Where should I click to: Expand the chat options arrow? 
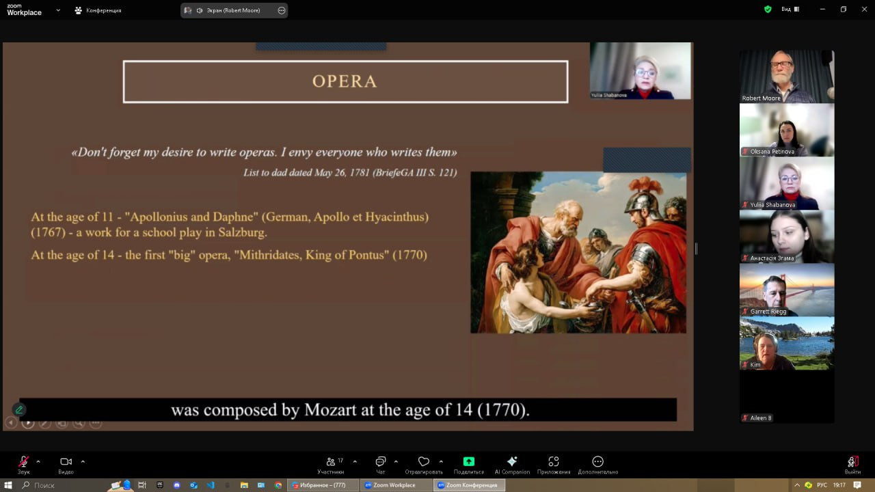(x=396, y=462)
